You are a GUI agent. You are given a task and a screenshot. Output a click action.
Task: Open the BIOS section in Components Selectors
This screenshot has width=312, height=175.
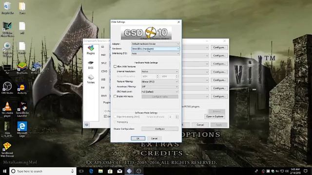point(91,65)
